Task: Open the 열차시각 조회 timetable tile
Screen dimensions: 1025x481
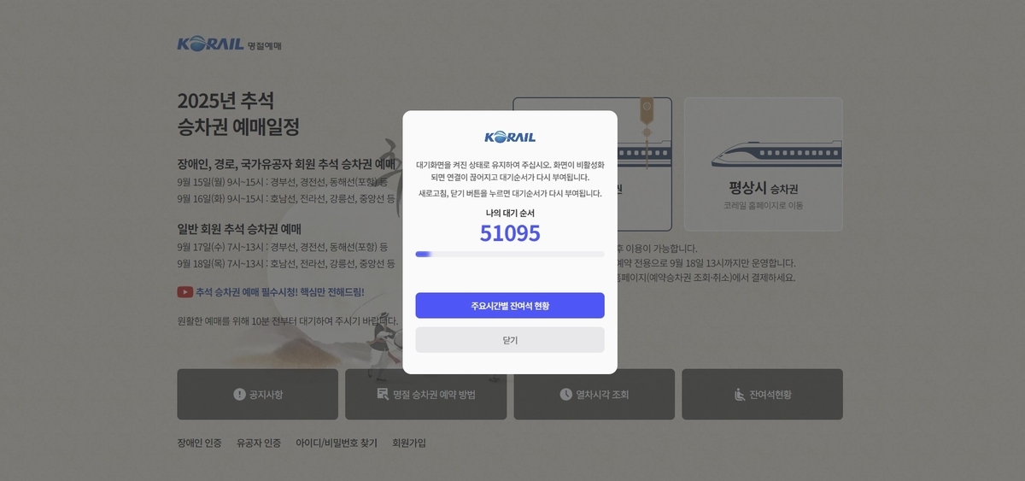Action: pyautogui.click(x=594, y=395)
